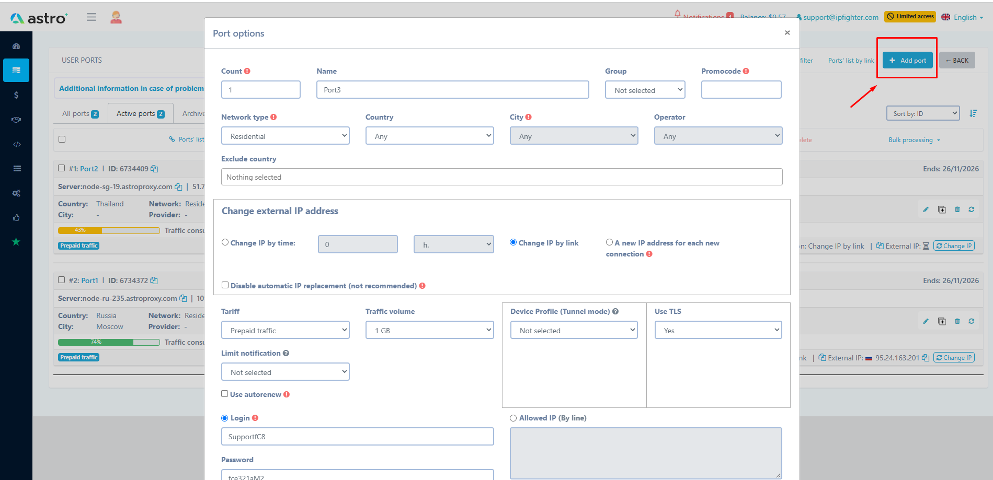Screen dimensions: 993x480
Task: Click Port1 traffic progress bar at 74%
Action: point(109,342)
